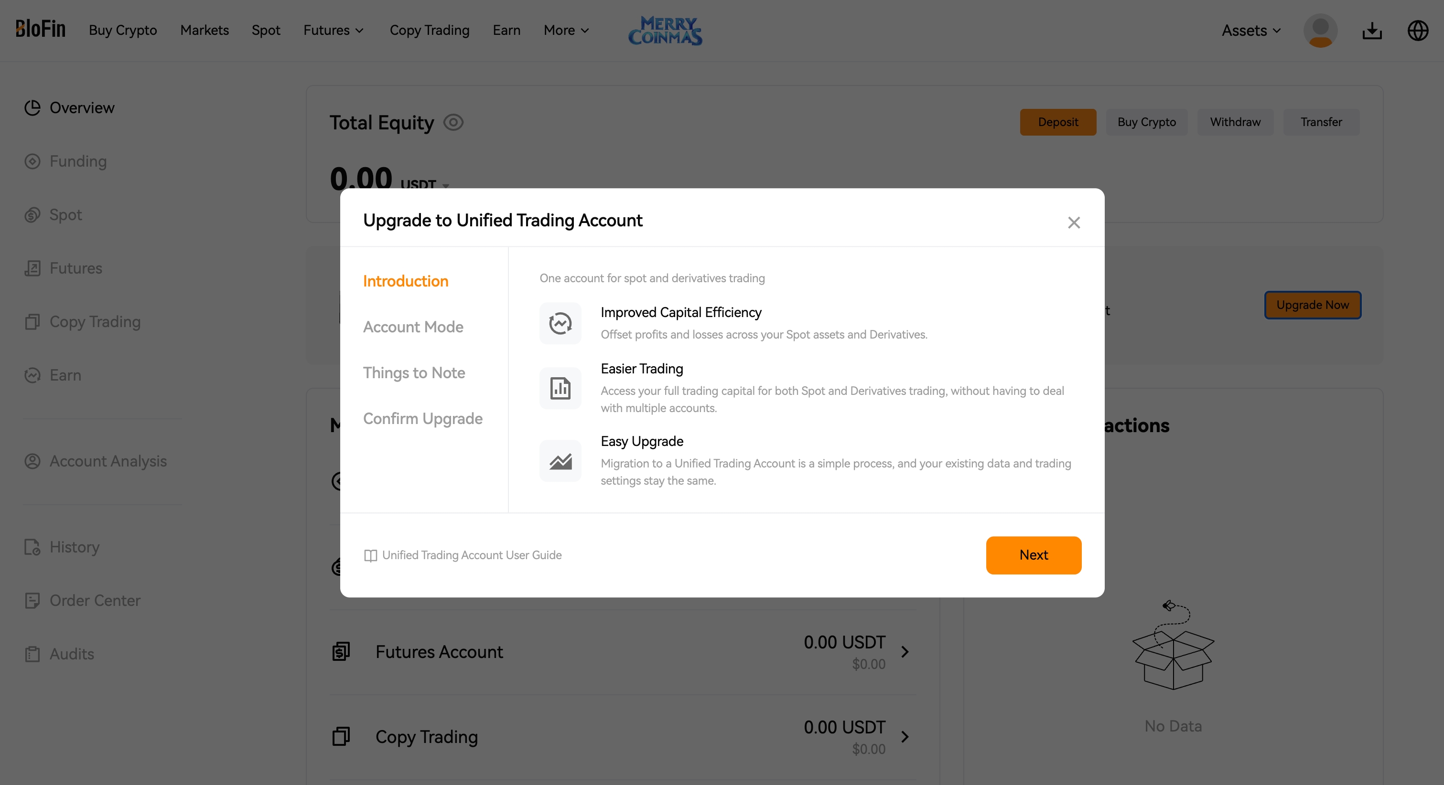Click the Audits clipboard icon
Image resolution: width=1444 pixels, height=785 pixels.
point(32,654)
